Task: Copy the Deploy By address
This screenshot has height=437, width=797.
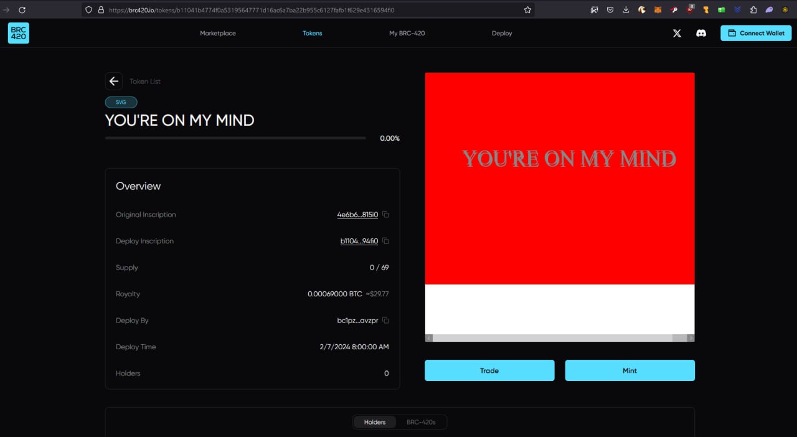Action: (x=385, y=321)
